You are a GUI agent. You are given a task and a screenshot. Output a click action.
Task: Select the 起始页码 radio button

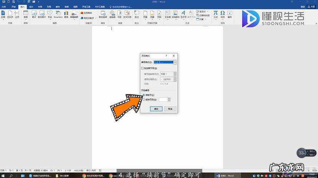[x=144, y=99]
